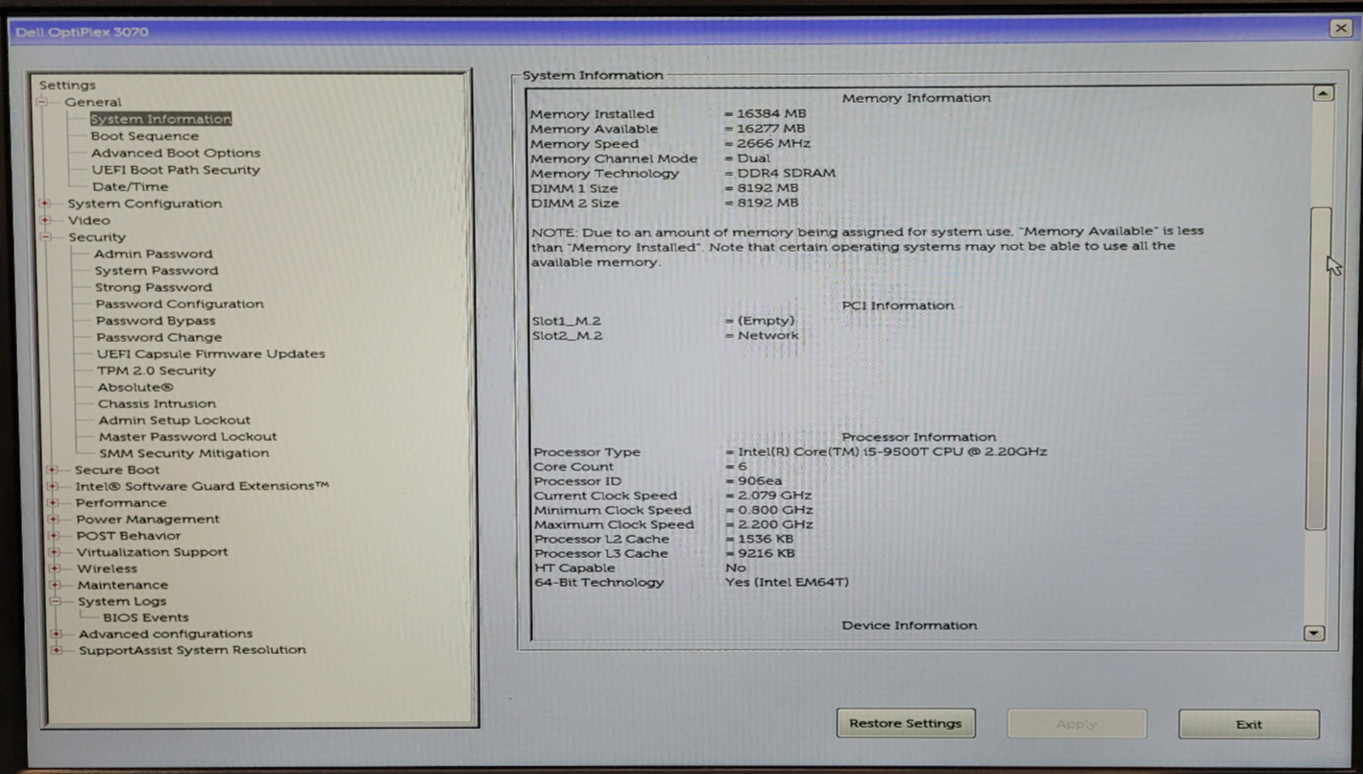1363x774 pixels.
Task: Open TPM 2.0 Security settings
Action: (157, 371)
